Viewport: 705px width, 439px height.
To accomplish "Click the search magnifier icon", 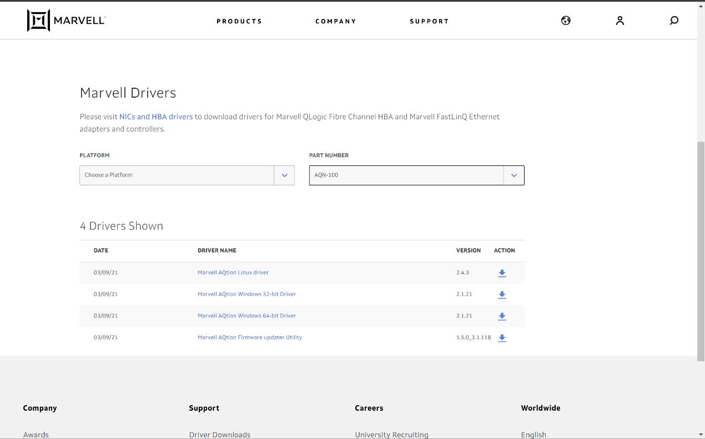I will [x=674, y=21].
